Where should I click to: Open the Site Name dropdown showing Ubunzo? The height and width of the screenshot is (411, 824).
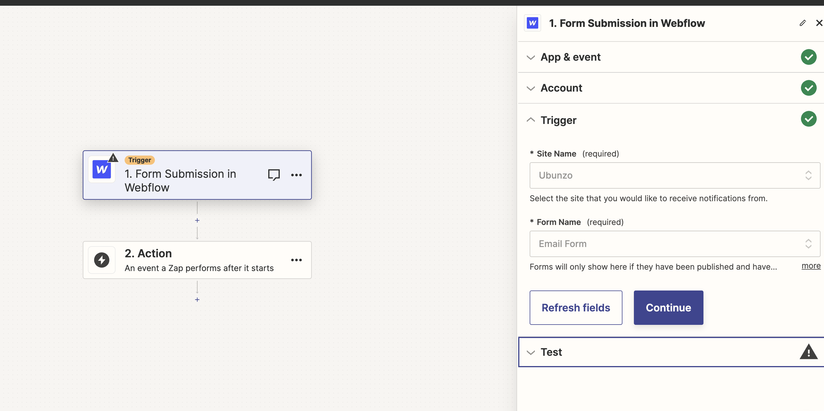(x=675, y=175)
